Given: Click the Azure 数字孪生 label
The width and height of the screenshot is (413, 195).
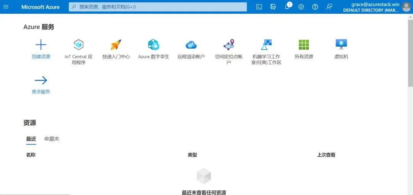Looking at the screenshot, I should (x=154, y=57).
